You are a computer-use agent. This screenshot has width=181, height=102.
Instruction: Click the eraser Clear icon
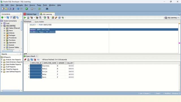(x=56, y=18)
